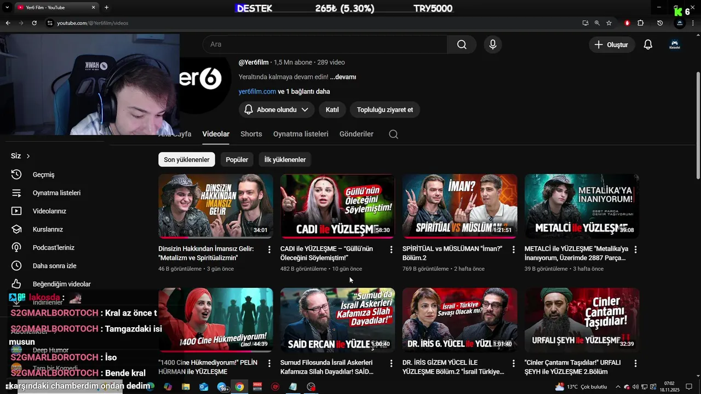Play the Cinler Çantamı Taşıdılar thumbnail

point(582,320)
